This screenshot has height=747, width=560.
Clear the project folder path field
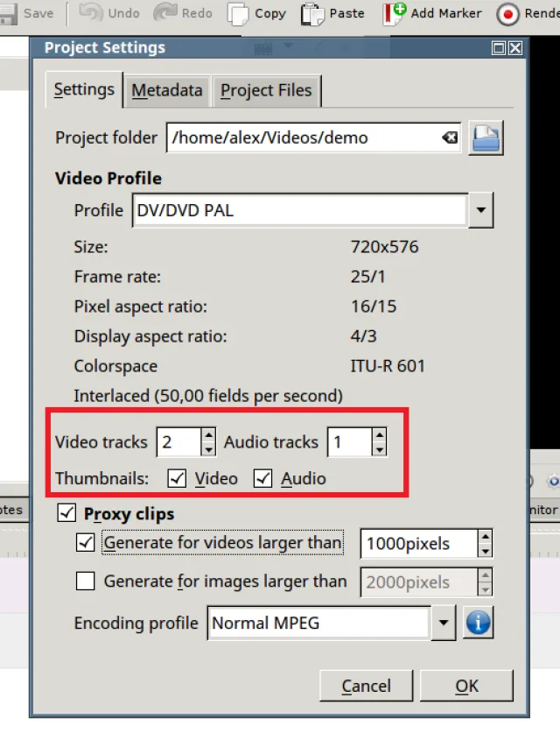click(450, 137)
